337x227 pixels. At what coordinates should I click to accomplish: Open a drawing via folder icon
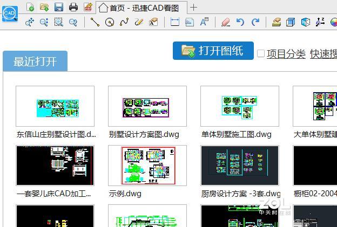44,8
